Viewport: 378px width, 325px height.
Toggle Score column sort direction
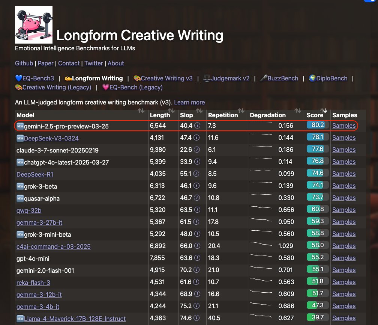coord(324,110)
